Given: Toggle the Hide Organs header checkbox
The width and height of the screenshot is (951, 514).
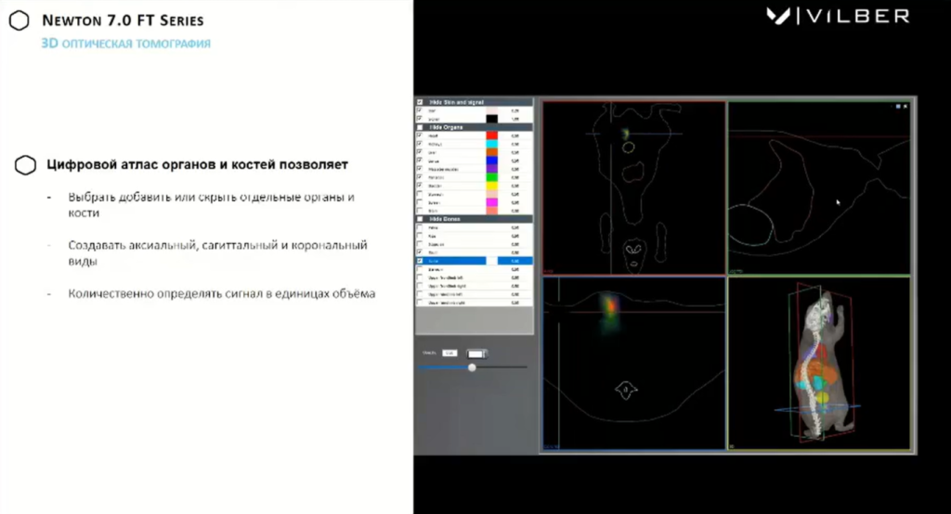Looking at the screenshot, I should (420, 127).
